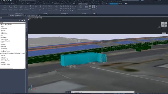Image resolution: width=168 pixels, height=94 pixels.
Task: Close the command line with X icon
Action: 67,92
